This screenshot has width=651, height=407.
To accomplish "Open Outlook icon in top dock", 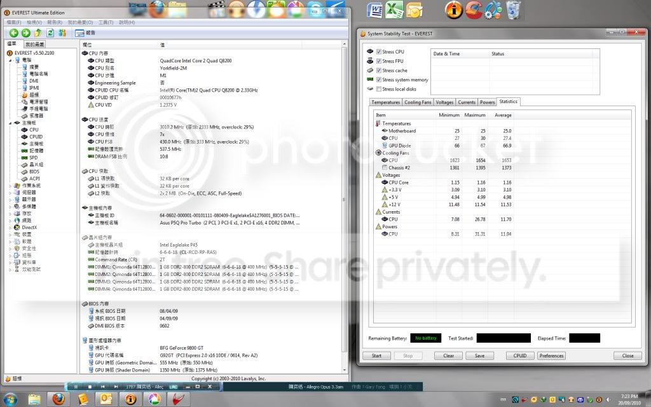I will 415,10.
